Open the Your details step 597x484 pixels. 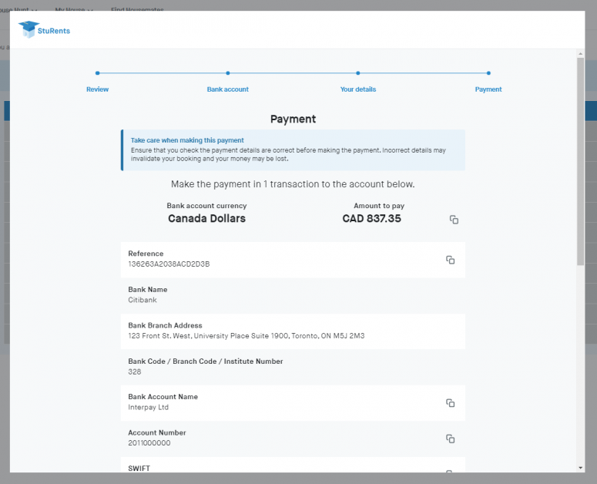[358, 89]
